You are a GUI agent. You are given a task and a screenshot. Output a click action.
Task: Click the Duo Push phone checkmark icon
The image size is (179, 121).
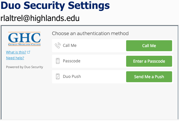point(58,76)
